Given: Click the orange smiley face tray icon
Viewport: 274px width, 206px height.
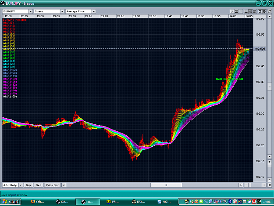Looking at the screenshot, I should coord(196,202).
